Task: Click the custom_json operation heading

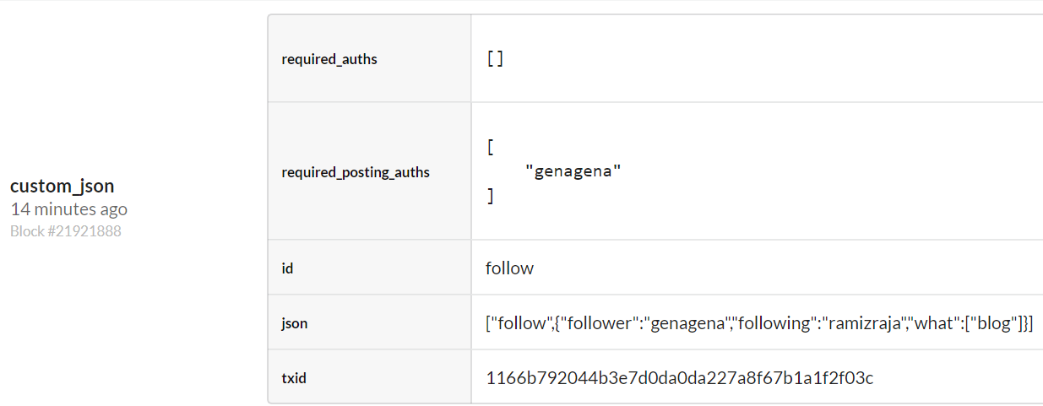Action: [62, 186]
